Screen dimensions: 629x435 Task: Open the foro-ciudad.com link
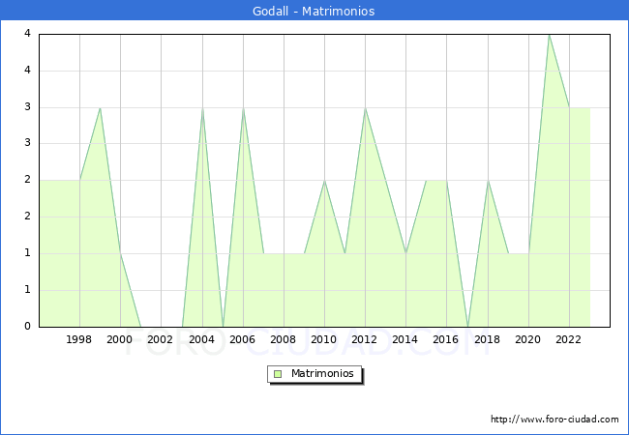click(554, 420)
